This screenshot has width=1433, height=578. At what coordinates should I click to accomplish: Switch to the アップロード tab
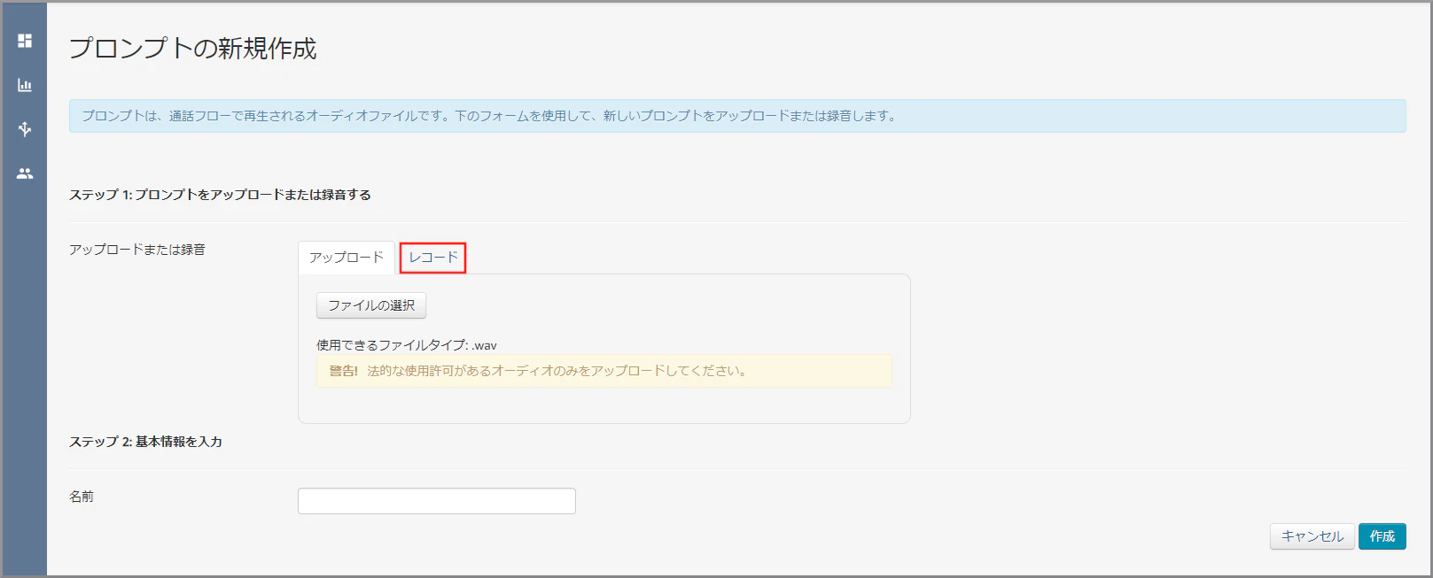pyautogui.click(x=347, y=258)
